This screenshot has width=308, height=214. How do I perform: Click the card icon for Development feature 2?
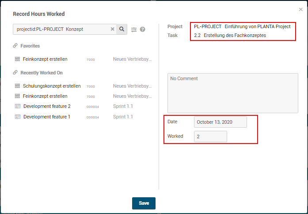pyautogui.click(x=18, y=106)
